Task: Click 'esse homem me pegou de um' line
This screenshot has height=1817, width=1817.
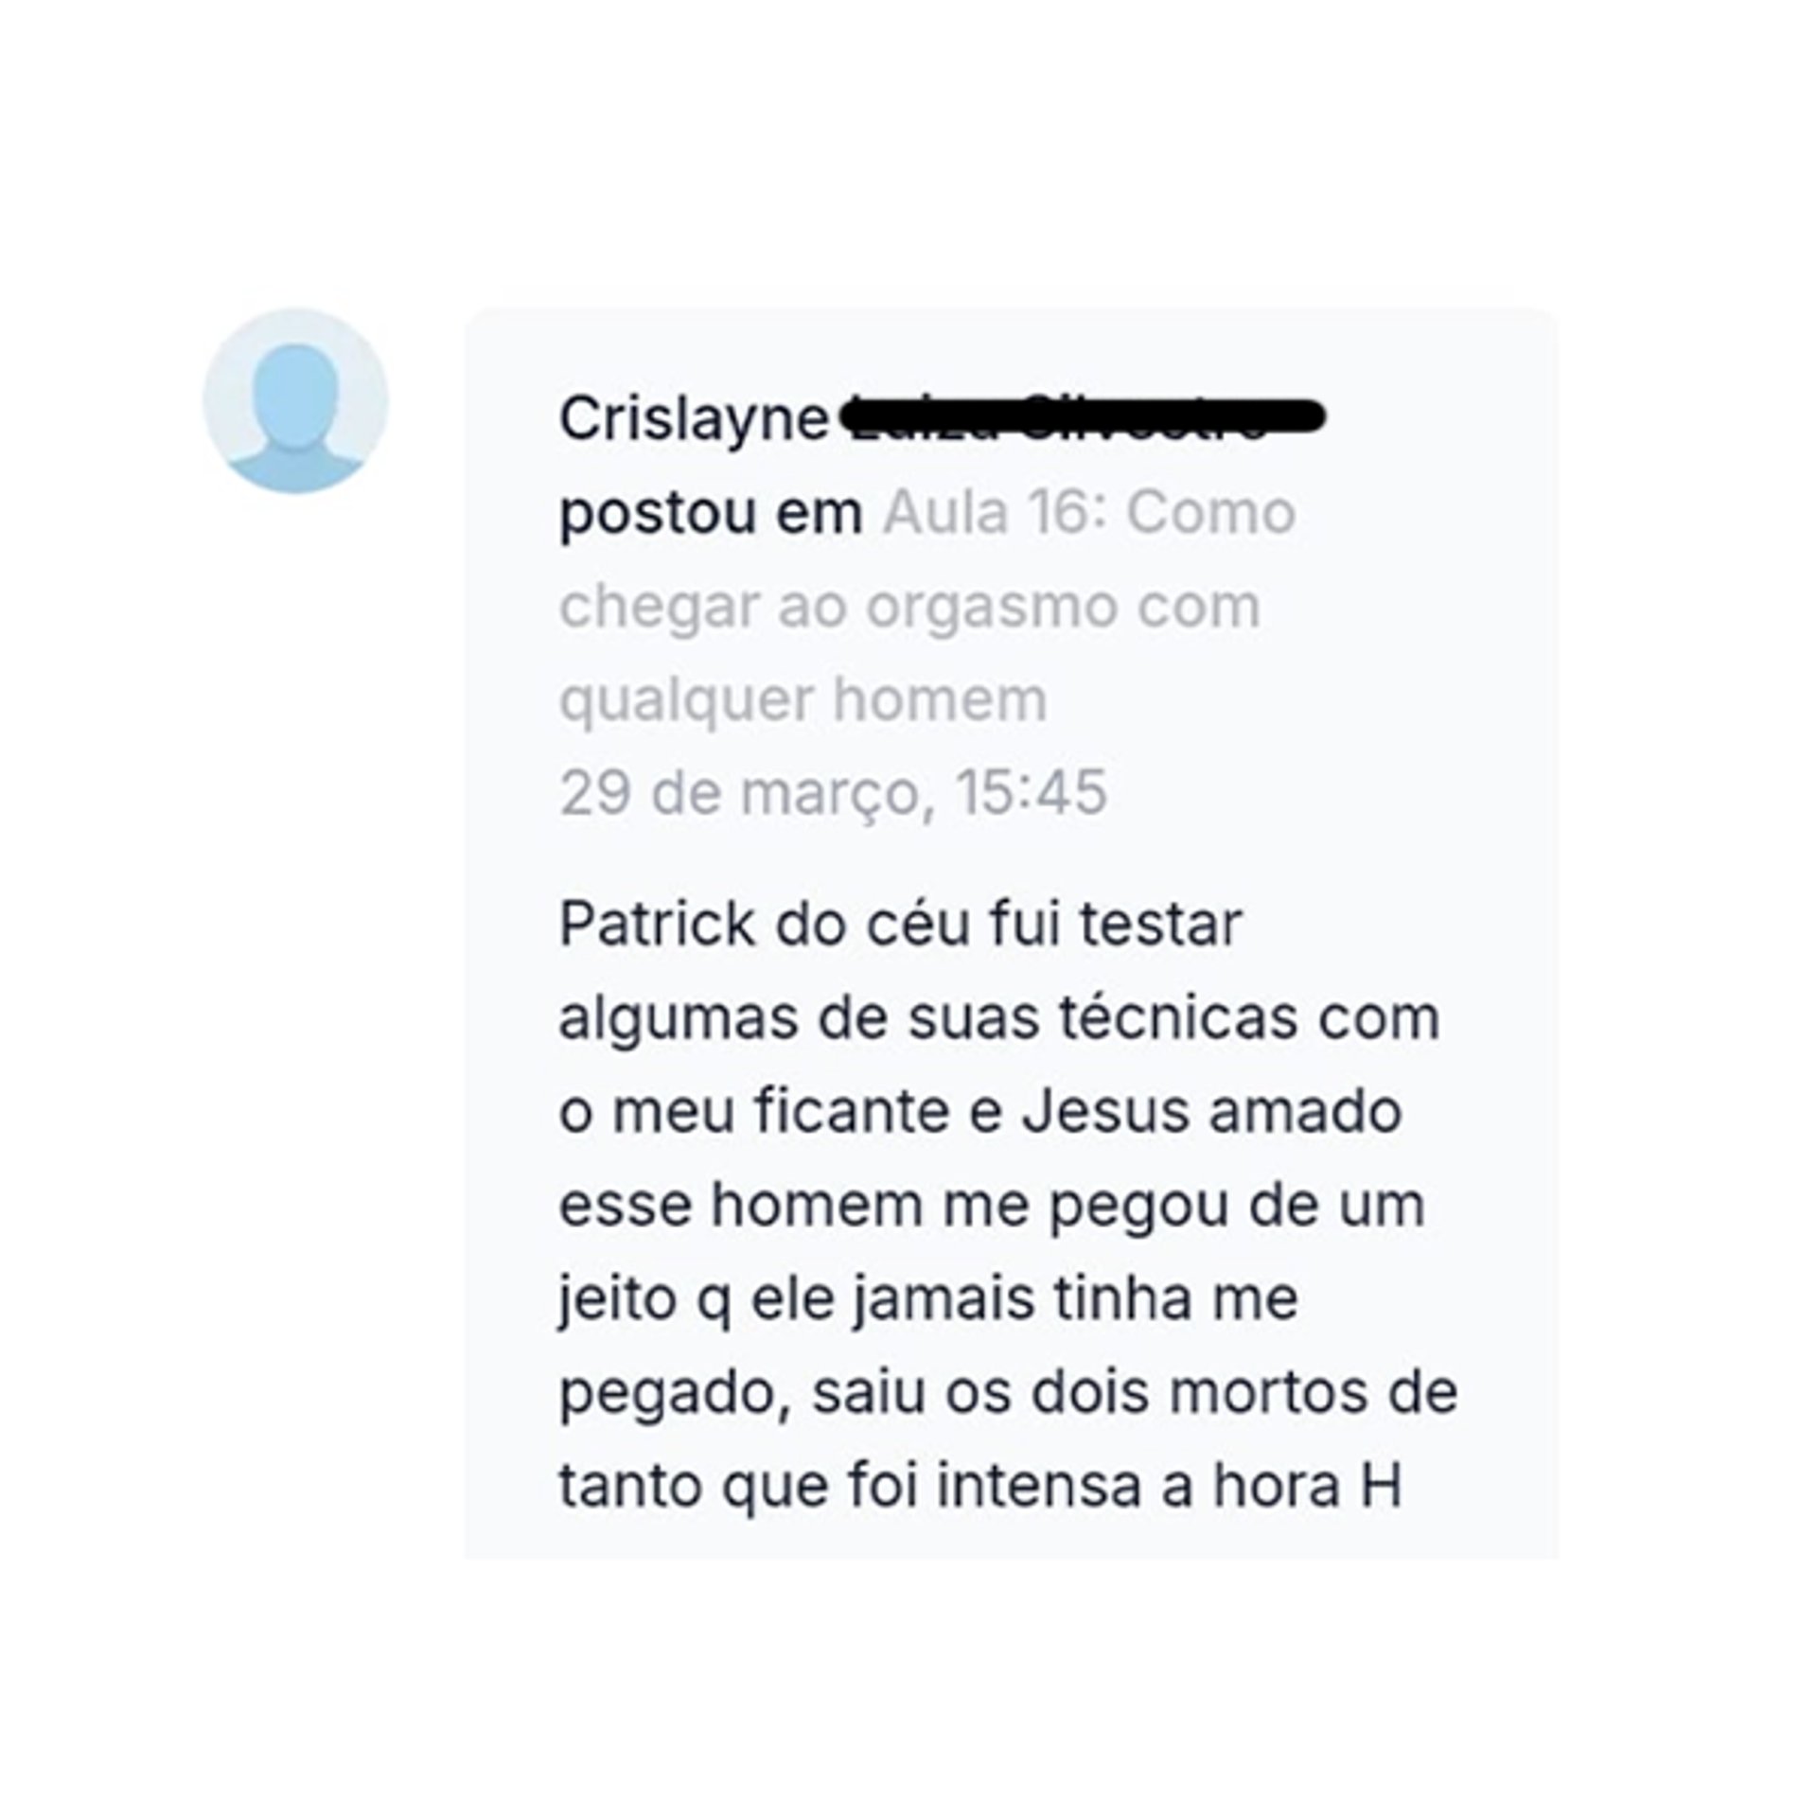Action: 992,1206
